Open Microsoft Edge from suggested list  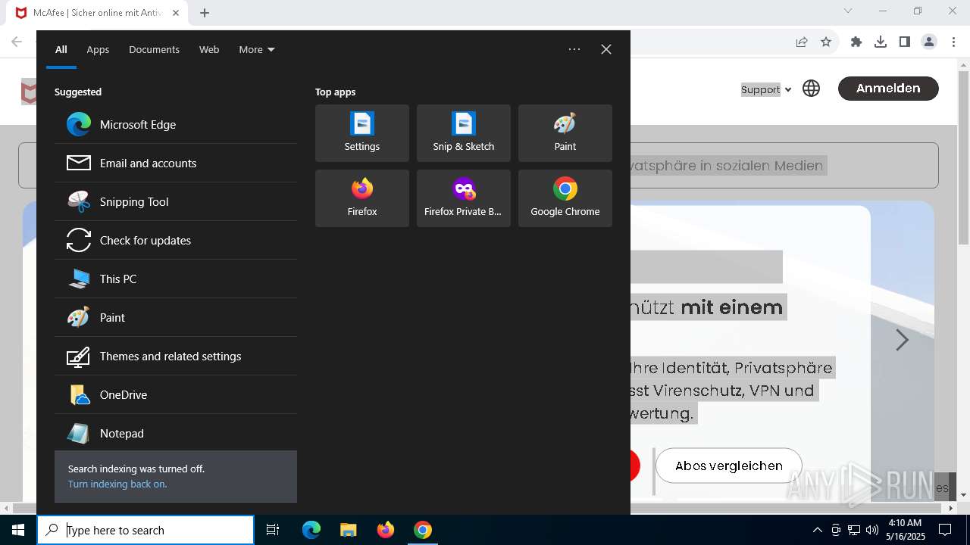click(x=176, y=124)
